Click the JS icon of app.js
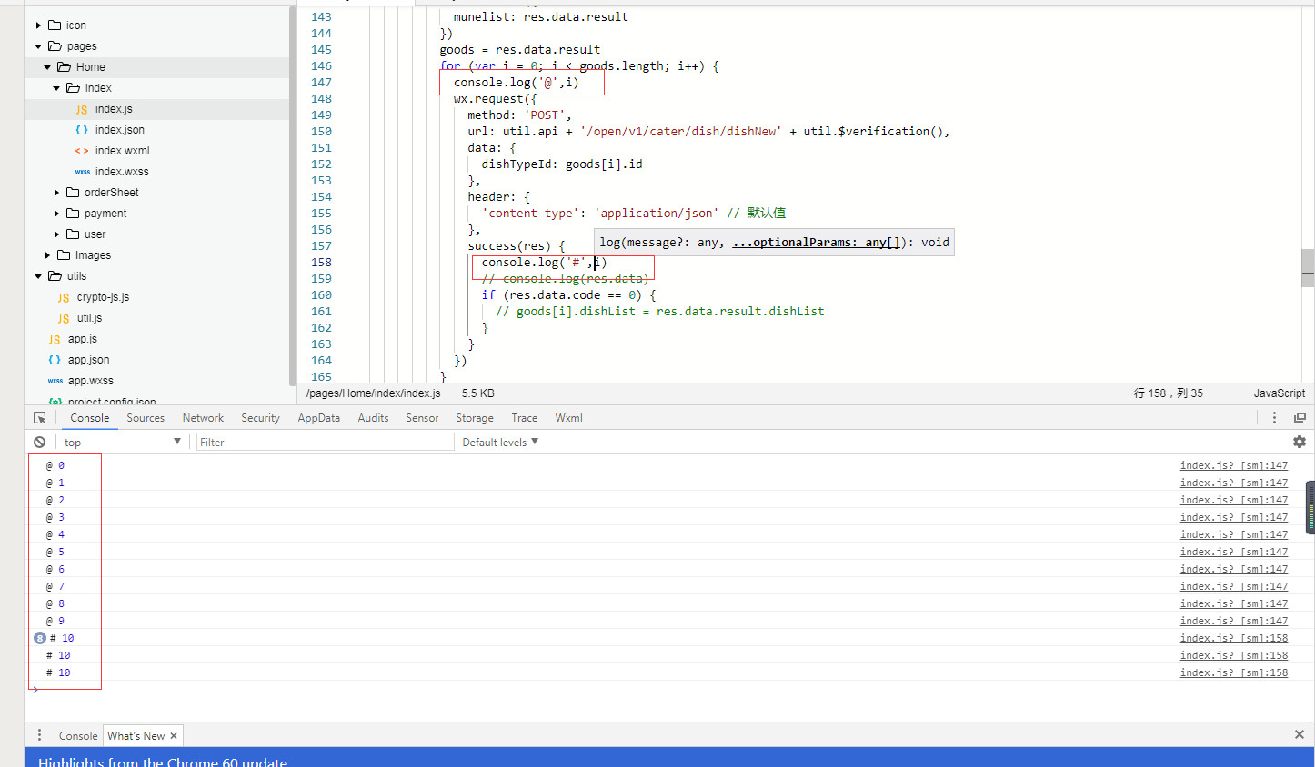Image resolution: width=1315 pixels, height=767 pixels. (x=55, y=339)
